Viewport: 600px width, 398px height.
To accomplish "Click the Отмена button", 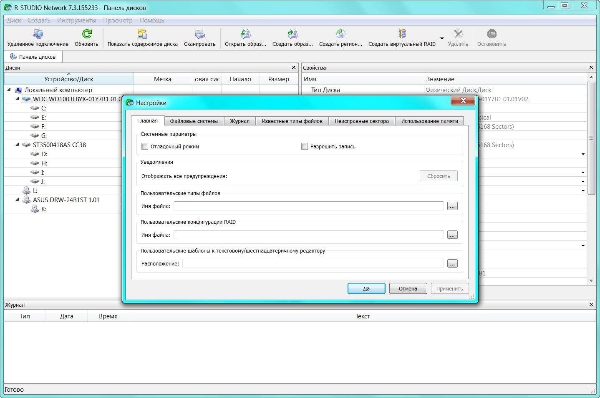I will (408, 288).
